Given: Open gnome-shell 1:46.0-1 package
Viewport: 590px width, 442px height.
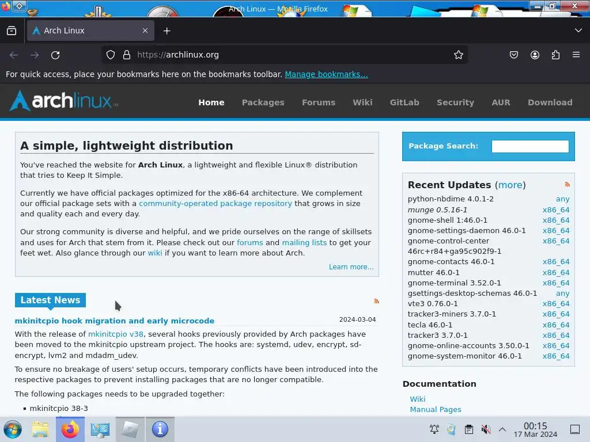Looking at the screenshot, I should pos(447,220).
